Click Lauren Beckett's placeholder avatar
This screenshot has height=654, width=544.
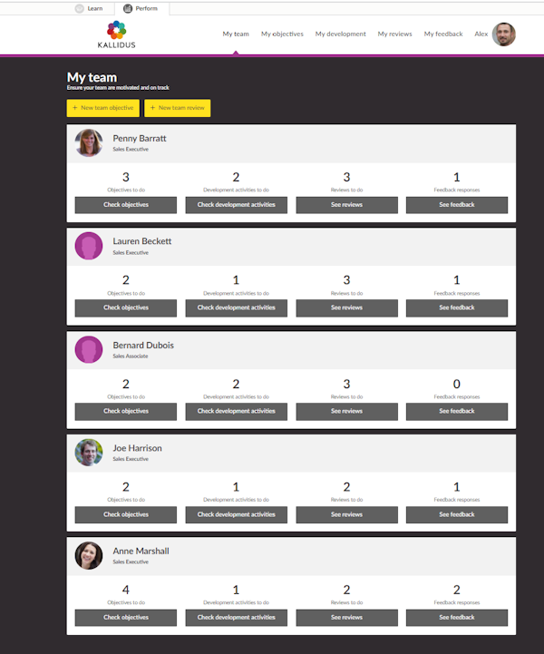coord(89,246)
